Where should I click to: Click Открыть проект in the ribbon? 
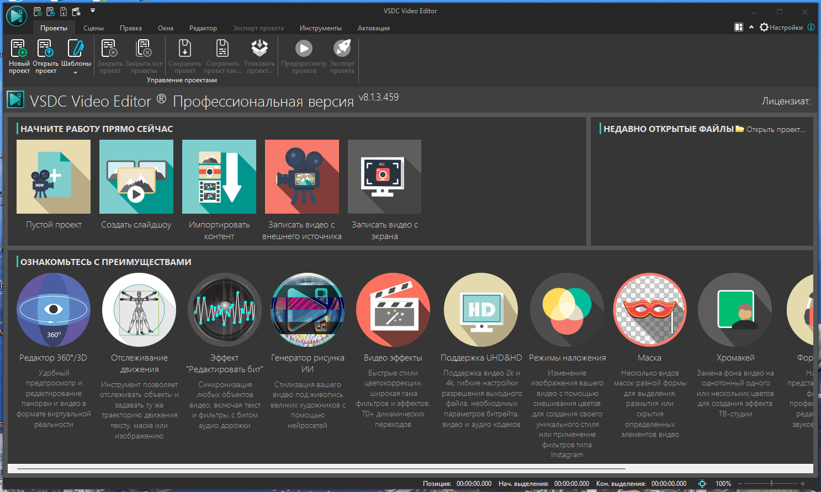click(45, 56)
